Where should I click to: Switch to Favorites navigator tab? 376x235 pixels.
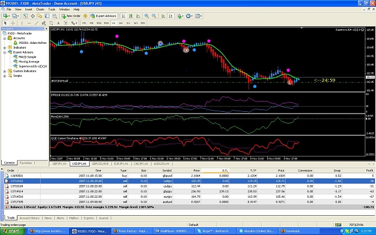(x=26, y=163)
